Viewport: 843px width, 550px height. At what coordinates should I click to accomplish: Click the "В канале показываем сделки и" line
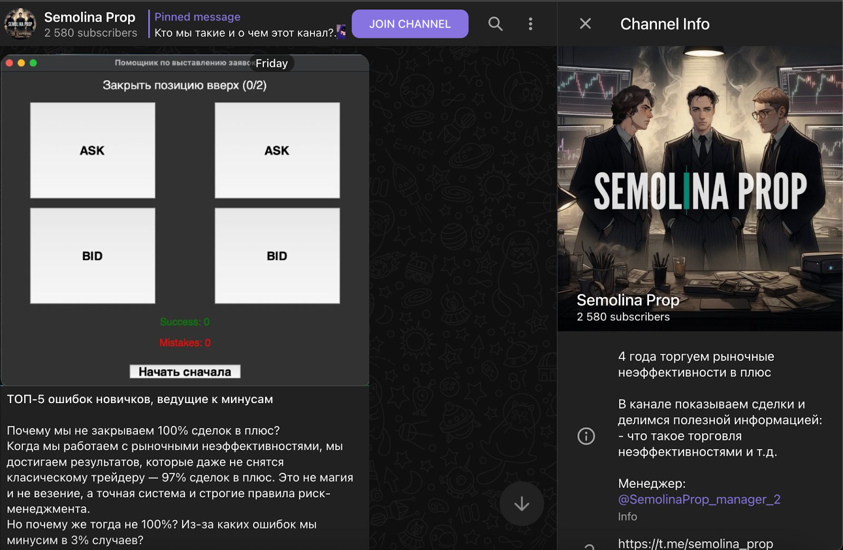pyautogui.click(x=711, y=404)
